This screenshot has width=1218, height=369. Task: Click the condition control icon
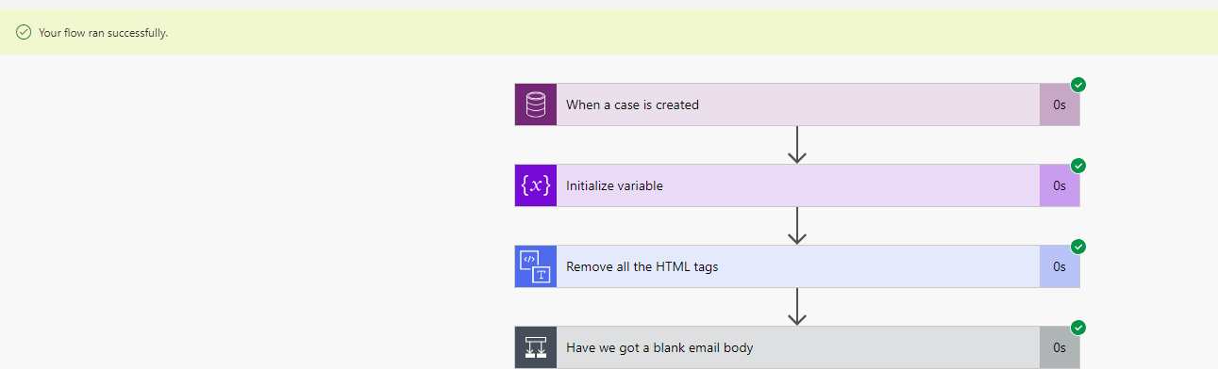click(x=535, y=347)
